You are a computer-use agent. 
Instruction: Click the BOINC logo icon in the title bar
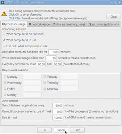[x=2, y=2]
